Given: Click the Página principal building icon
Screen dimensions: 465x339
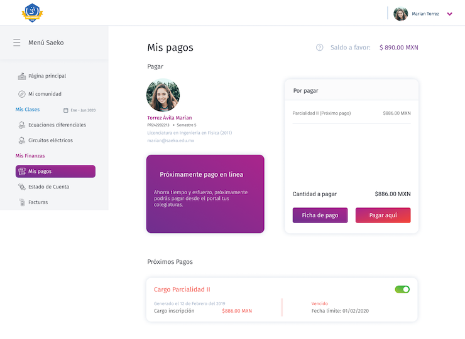Looking at the screenshot, I should pos(21,76).
